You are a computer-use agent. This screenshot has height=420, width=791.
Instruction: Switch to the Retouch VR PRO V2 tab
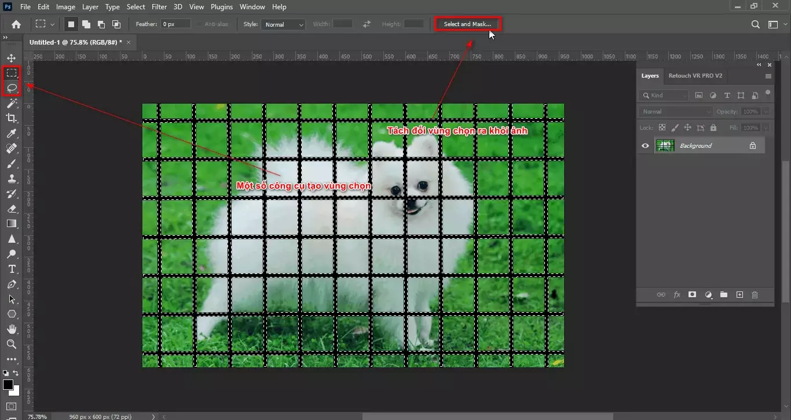(x=695, y=75)
